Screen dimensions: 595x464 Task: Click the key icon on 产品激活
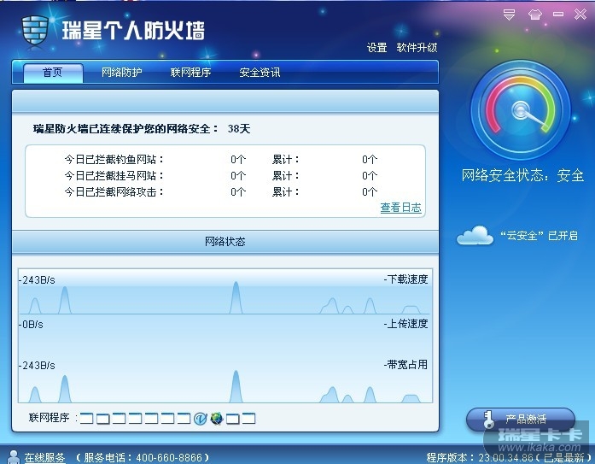pos(488,420)
